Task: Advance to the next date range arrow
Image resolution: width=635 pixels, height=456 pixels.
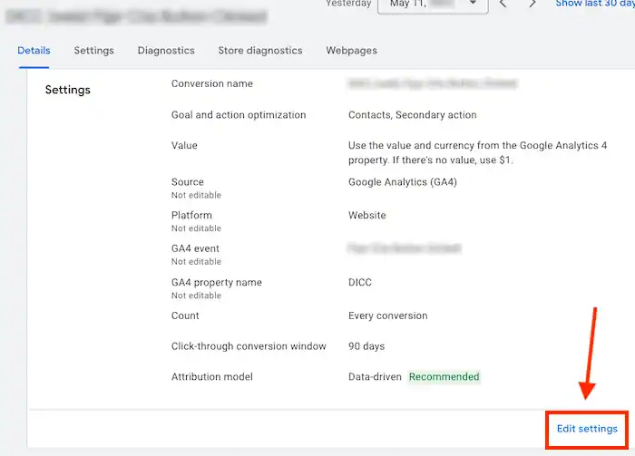Action: (x=532, y=5)
